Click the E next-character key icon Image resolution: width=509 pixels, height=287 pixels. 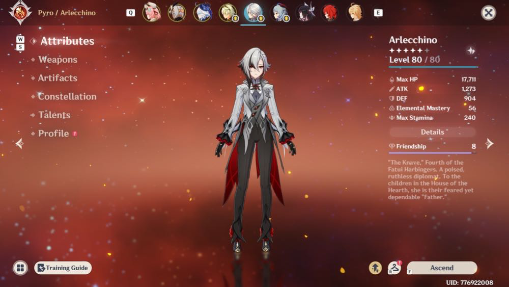pos(378,13)
